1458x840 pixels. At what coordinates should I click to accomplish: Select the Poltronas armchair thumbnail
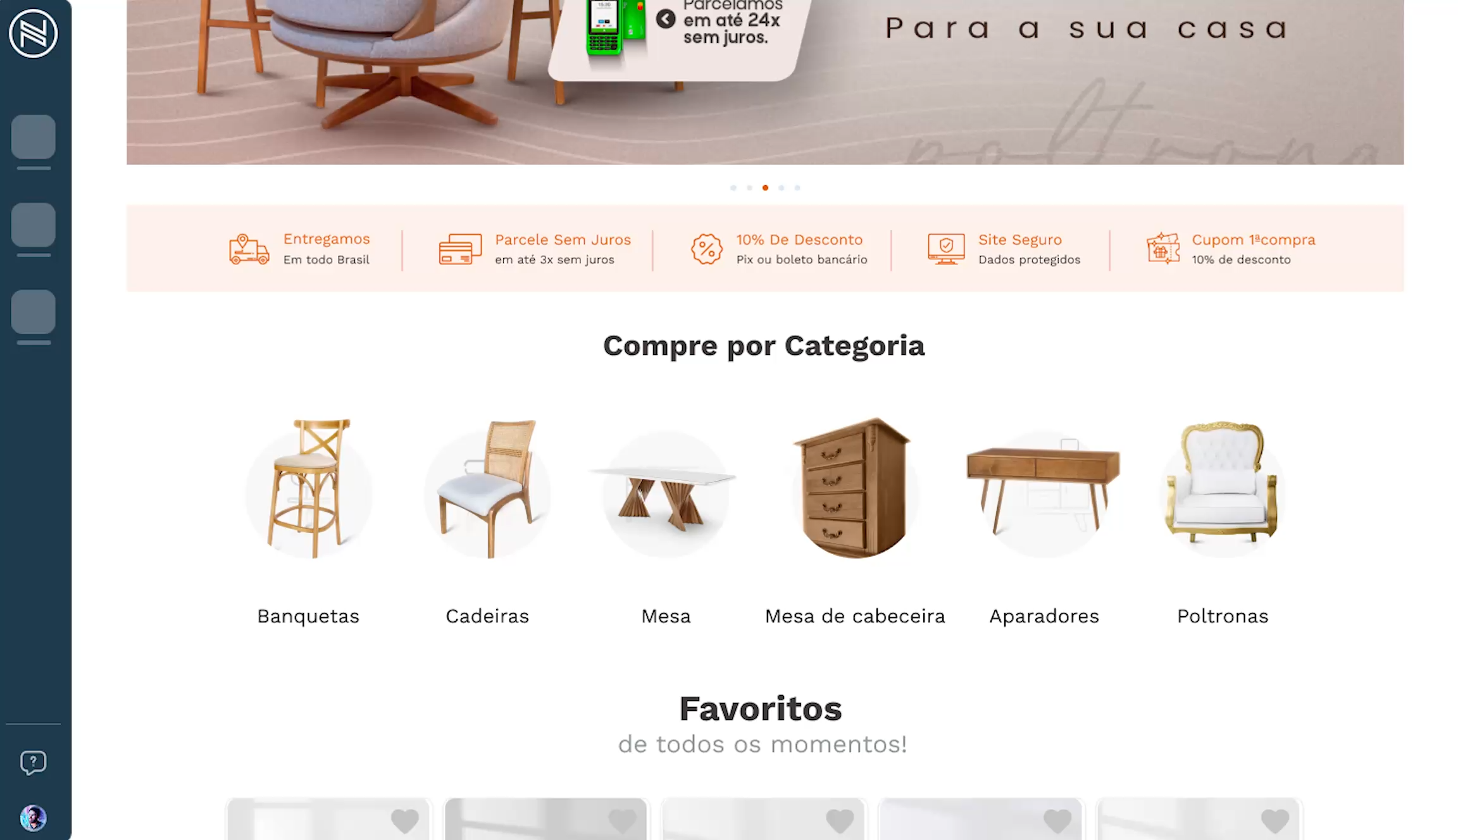click(1223, 488)
